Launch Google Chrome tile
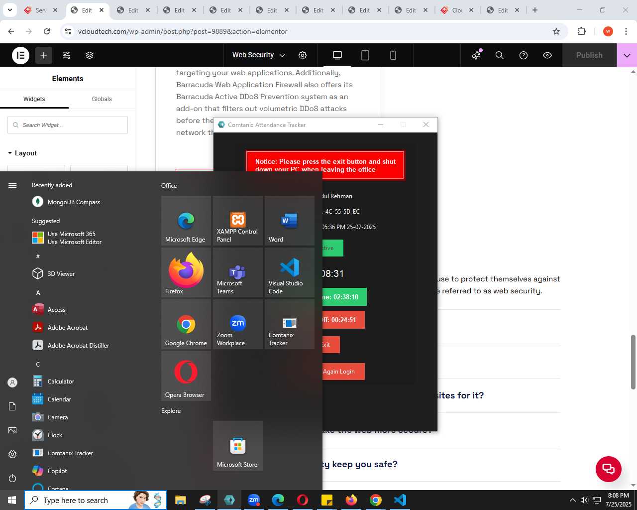 (186, 324)
